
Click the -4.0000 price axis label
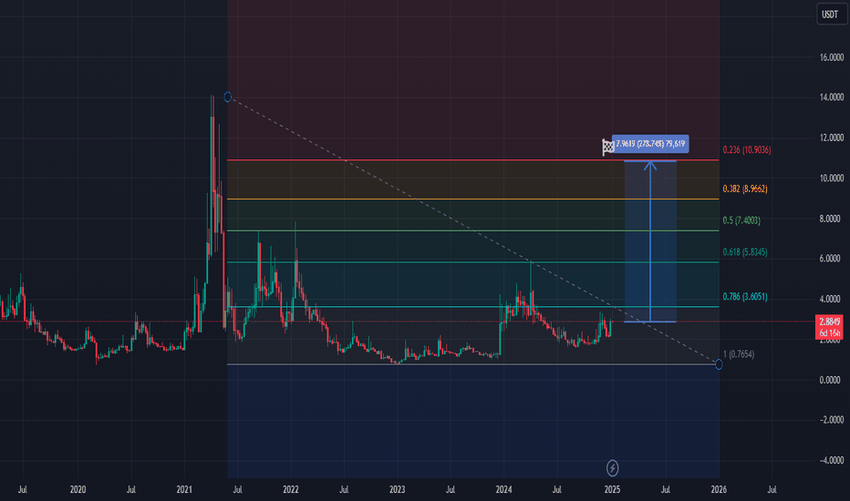[830, 460]
